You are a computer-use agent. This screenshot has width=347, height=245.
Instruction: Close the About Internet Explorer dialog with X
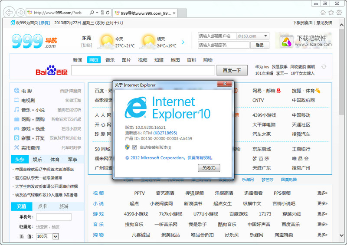tap(225, 84)
